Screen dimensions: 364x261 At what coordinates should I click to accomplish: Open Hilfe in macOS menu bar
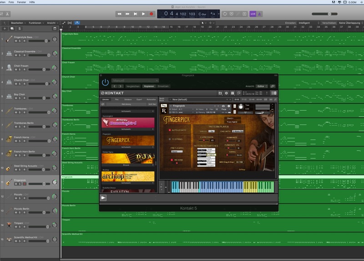tap(32, 2)
